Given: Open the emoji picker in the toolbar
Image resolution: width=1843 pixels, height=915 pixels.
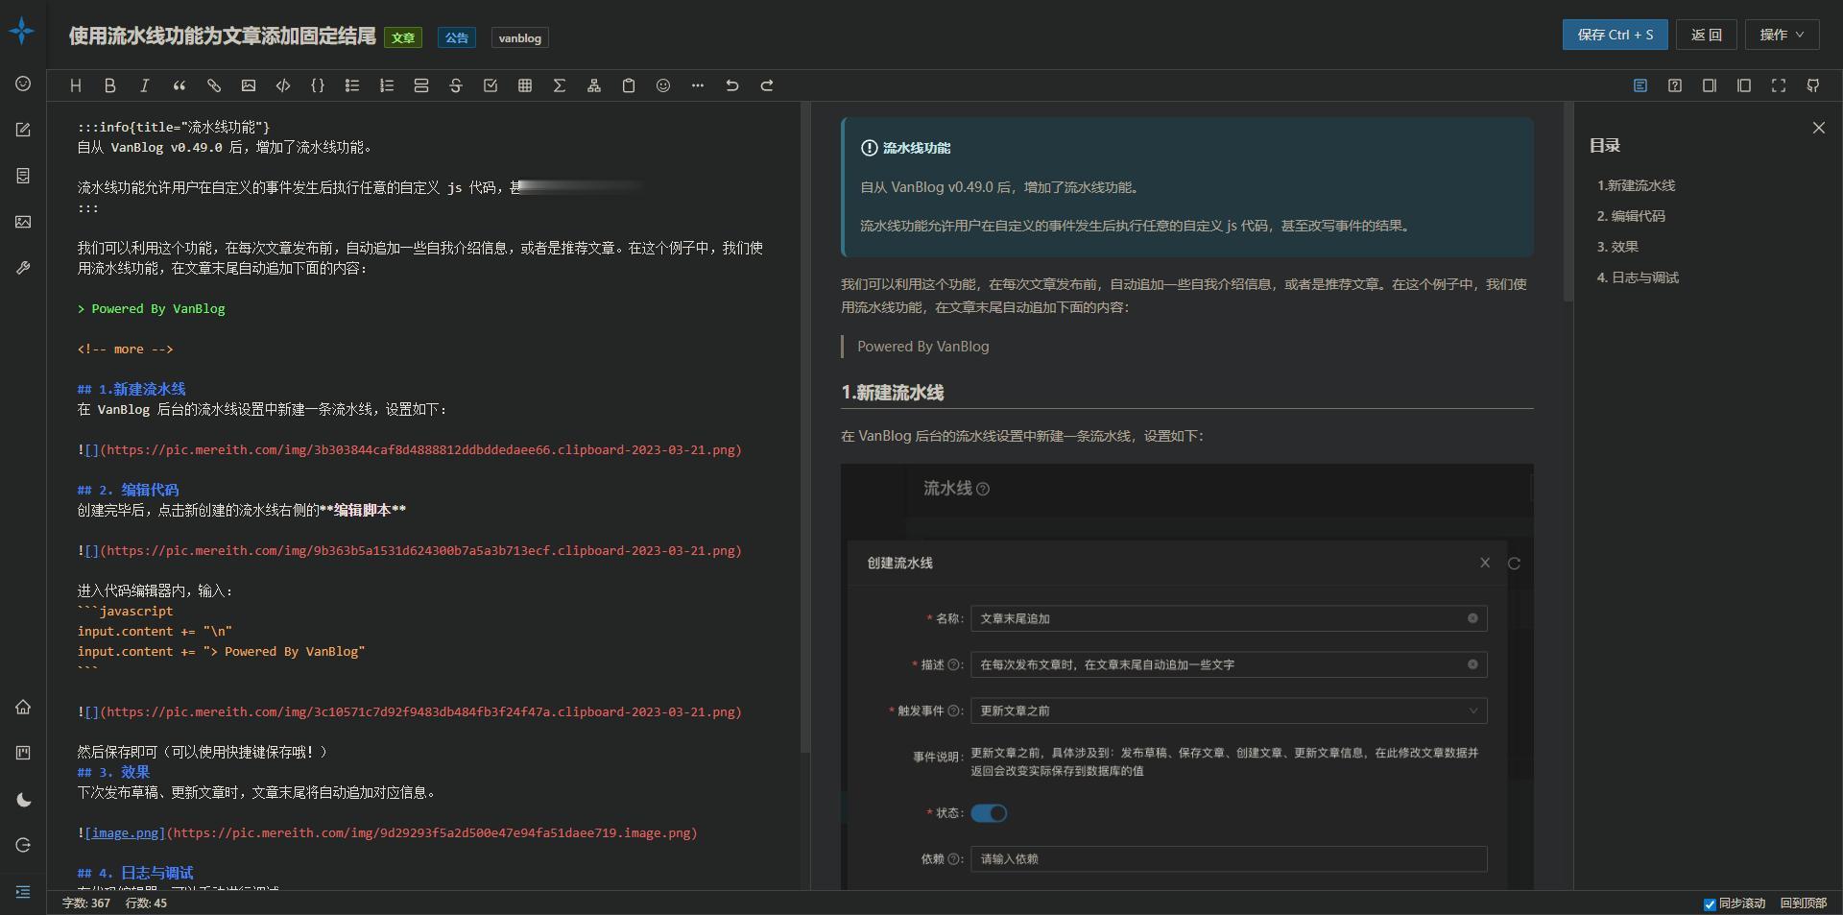Looking at the screenshot, I should [x=663, y=85].
